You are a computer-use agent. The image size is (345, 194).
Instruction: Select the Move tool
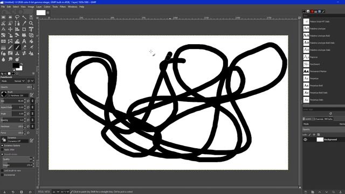click(10, 29)
